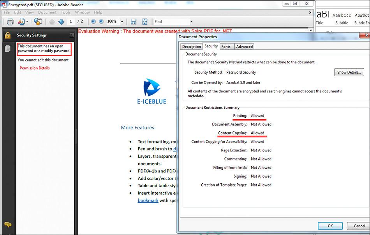
Task: Click OK in Document Properties
Action: point(330,226)
